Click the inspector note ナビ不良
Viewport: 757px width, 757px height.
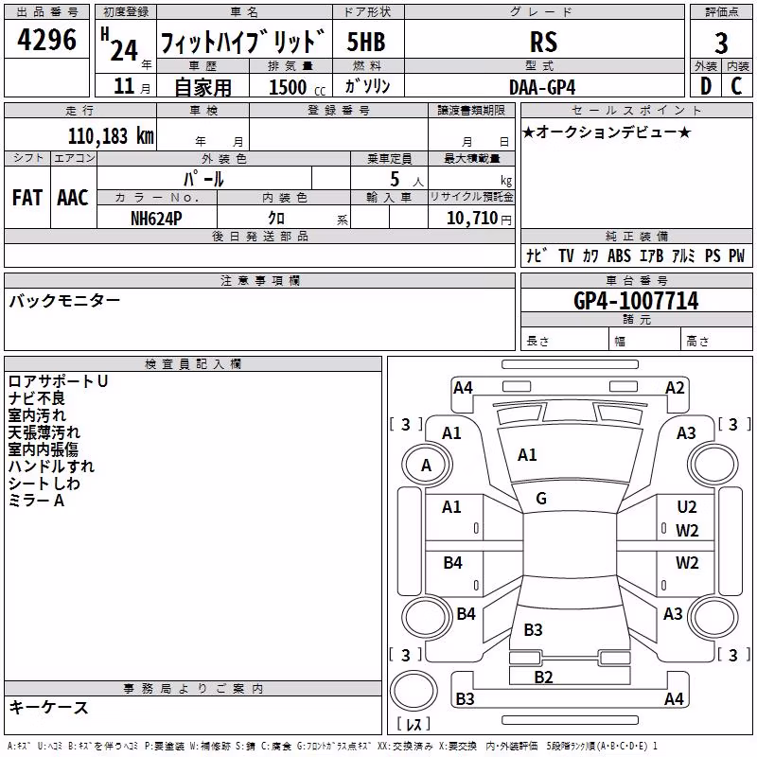[x=37, y=398]
